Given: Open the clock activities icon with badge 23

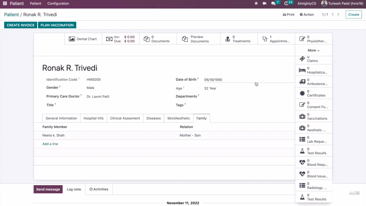Looking at the screenshot, I should tap(286, 3).
